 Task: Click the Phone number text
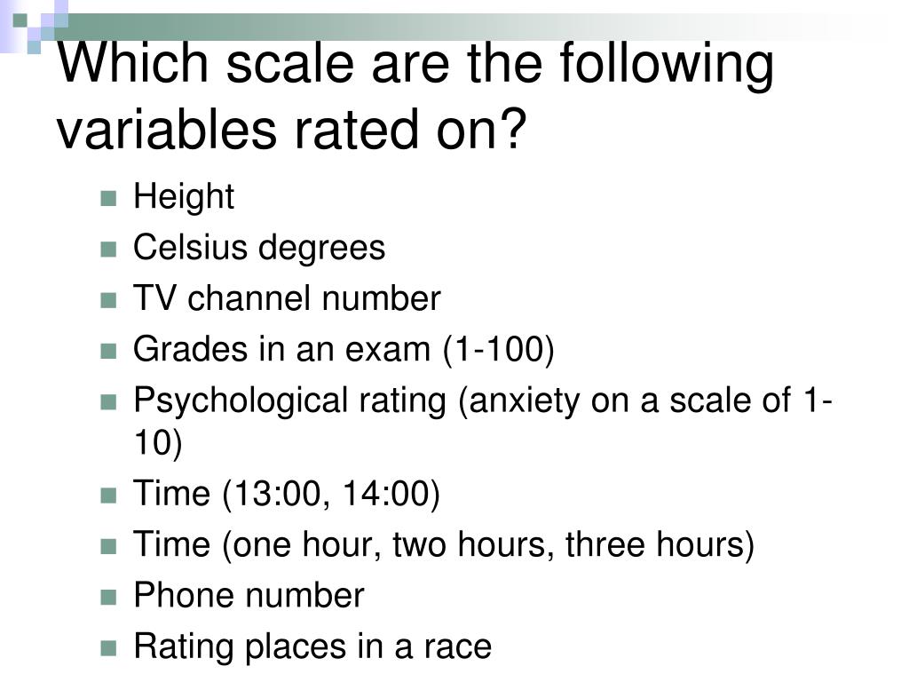click(x=249, y=596)
